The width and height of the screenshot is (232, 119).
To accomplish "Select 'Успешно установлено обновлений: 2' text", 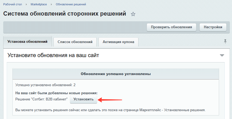I will tap(46, 85).
